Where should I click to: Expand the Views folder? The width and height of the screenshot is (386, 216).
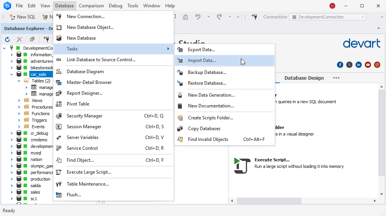point(19,100)
